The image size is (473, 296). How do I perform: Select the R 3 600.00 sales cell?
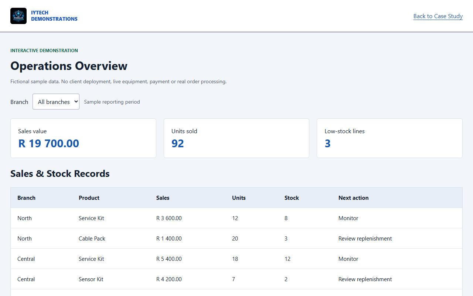[169, 218]
